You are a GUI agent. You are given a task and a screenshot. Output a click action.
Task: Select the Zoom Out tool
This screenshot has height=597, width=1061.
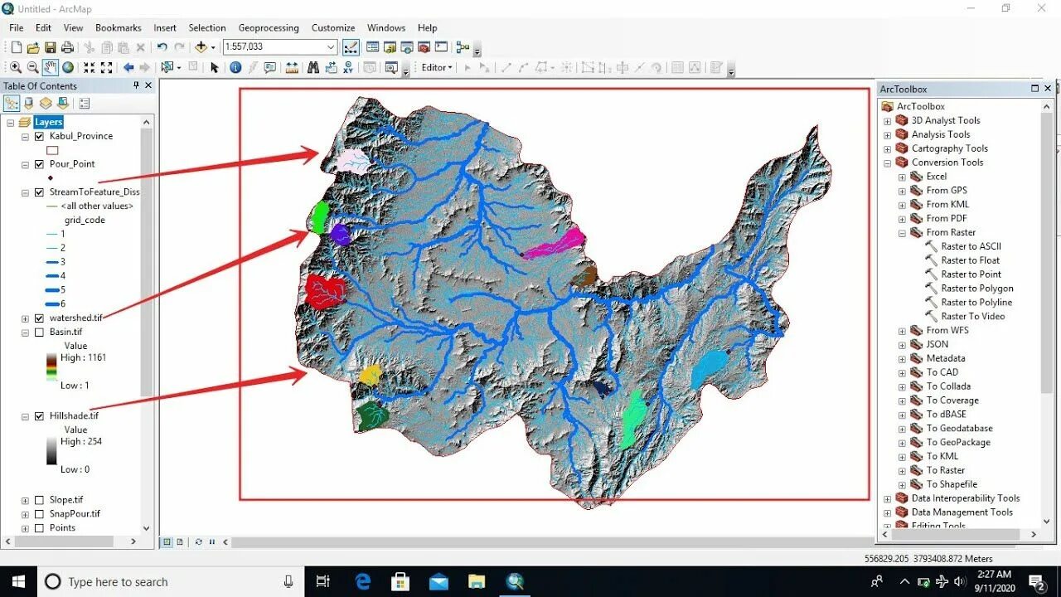(32, 68)
